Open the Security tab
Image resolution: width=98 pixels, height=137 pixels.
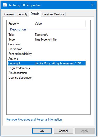coord(23,14)
